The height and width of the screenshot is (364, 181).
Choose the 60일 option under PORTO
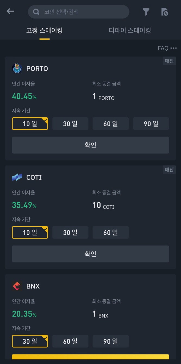tap(111, 124)
